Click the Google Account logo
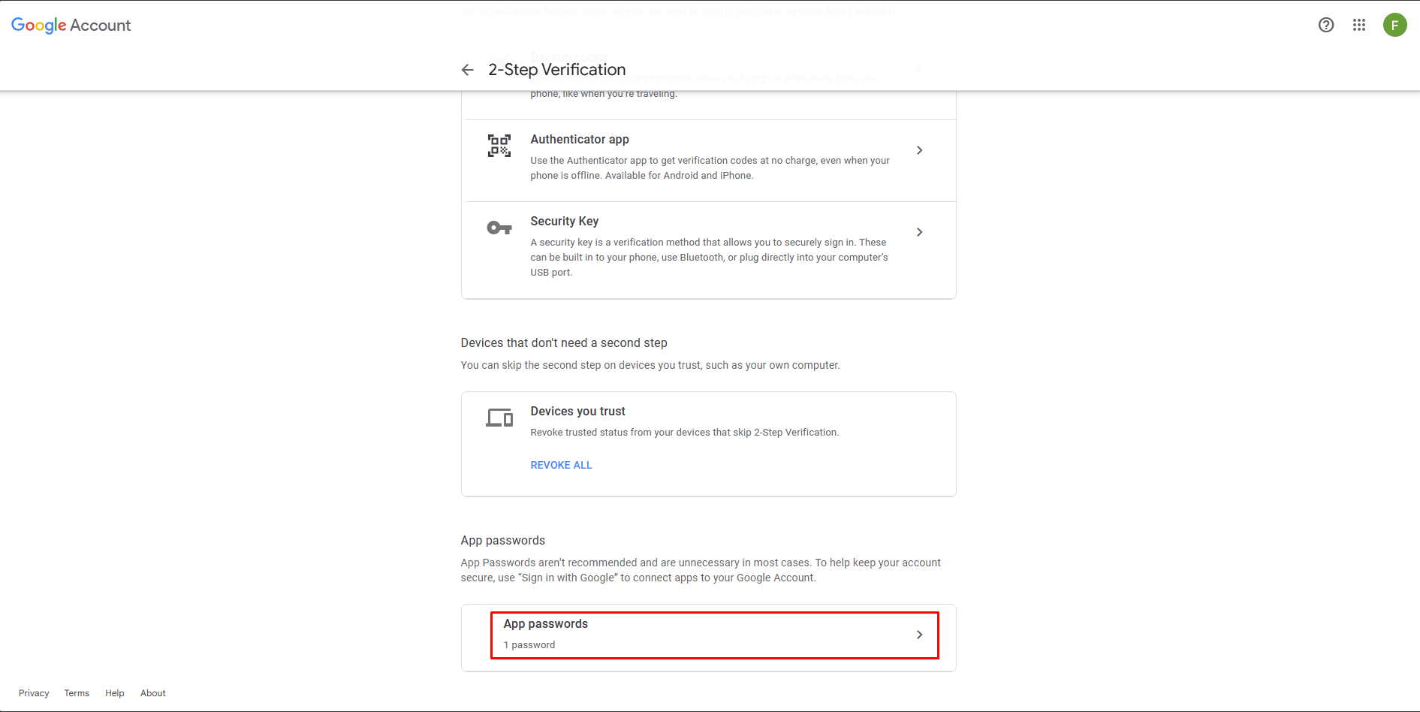 [71, 25]
